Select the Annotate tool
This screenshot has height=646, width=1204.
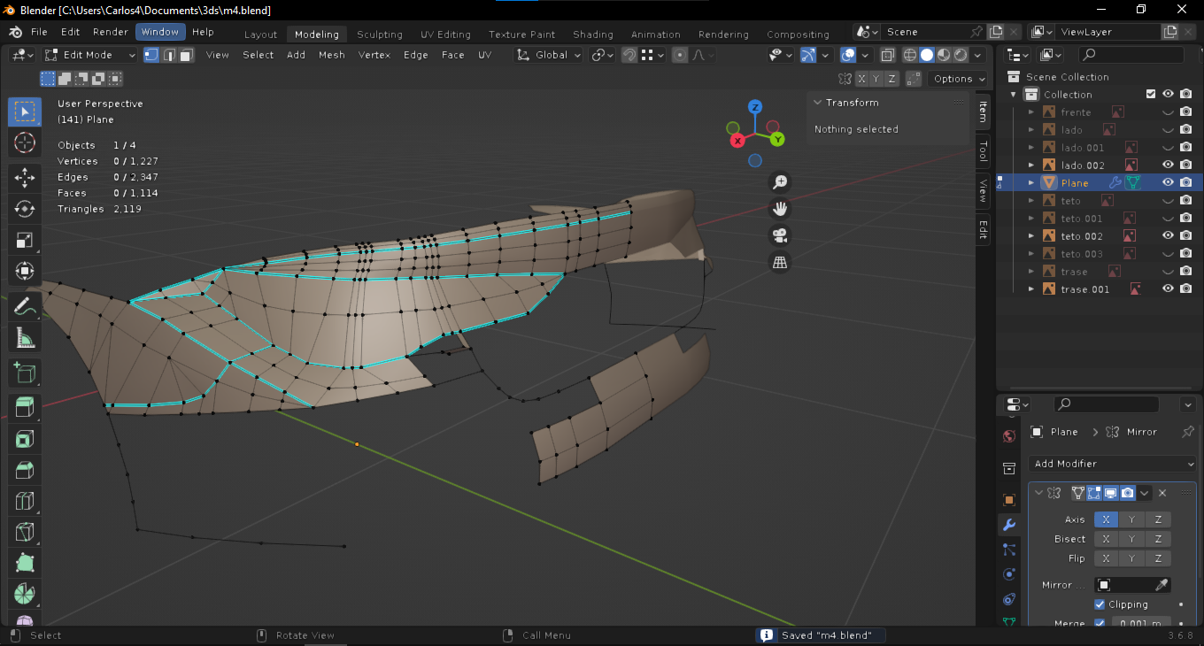tap(25, 307)
